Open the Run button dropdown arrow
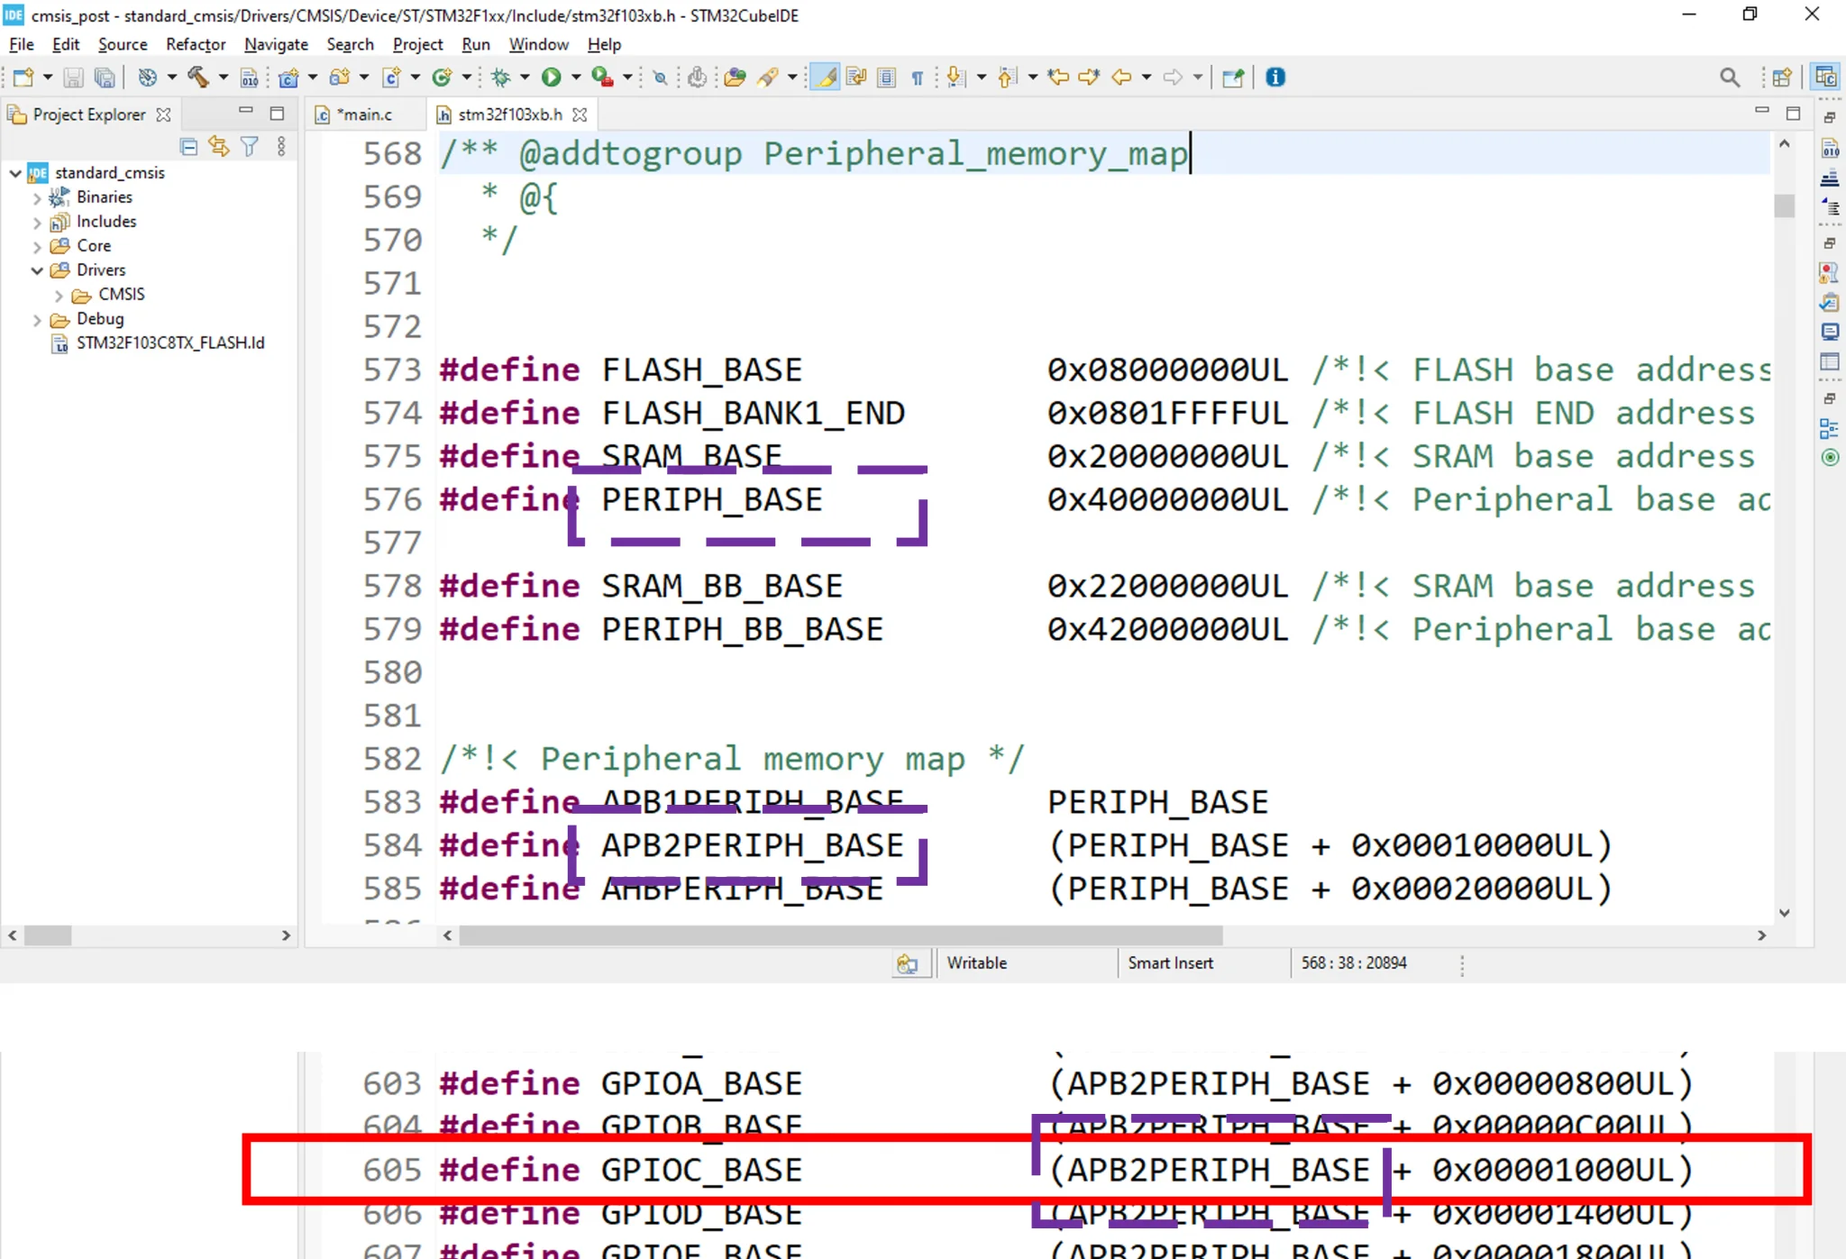Viewport: 1846px width, 1259px height. pyautogui.click(x=575, y=78)
